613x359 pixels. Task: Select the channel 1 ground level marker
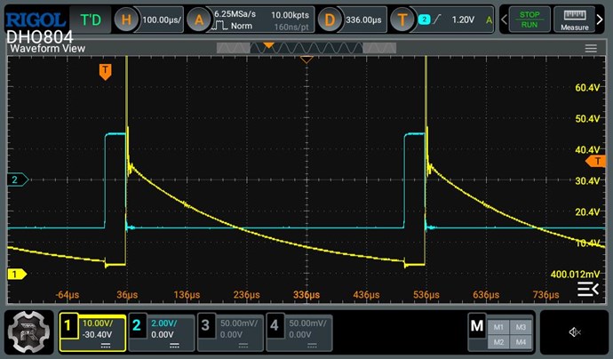click(17, 275)
